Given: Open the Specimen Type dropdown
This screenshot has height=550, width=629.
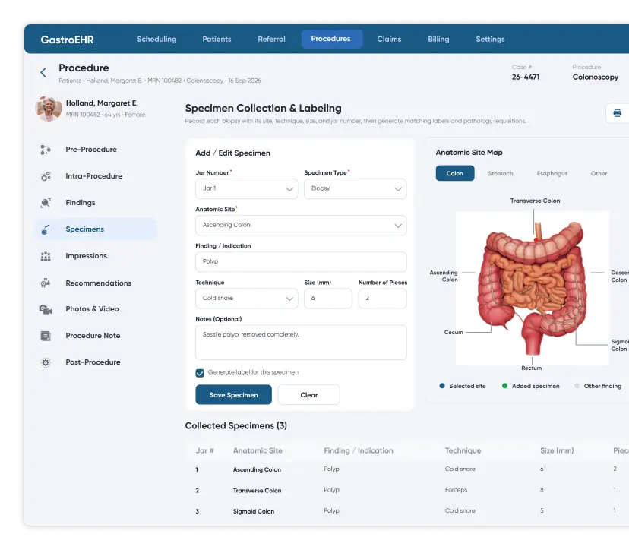Looking at the screenshot, I should point(356,188).
